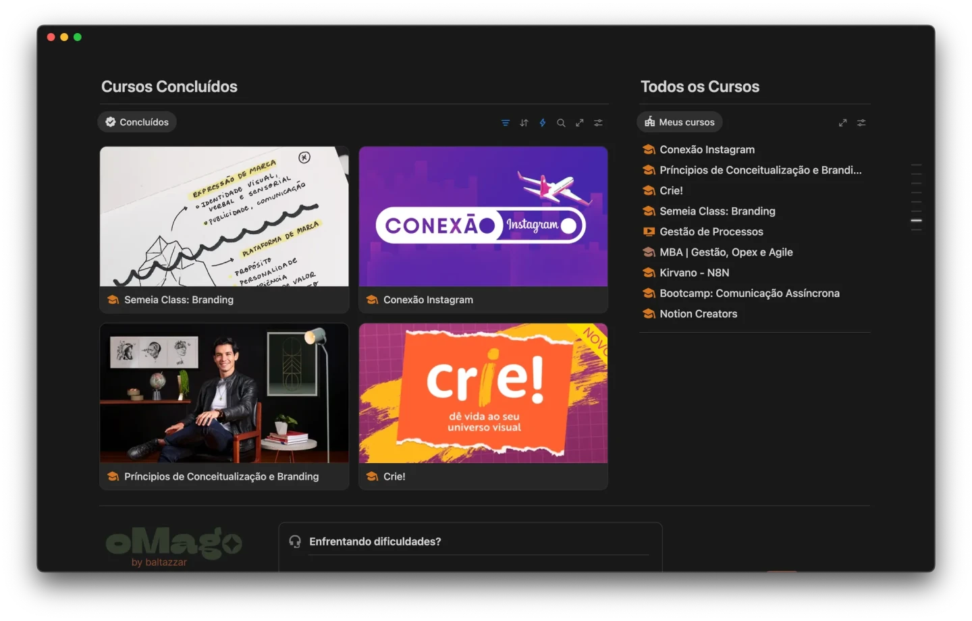
Task: Click the cap icon beside Príncipios de Conceitualização e Brandi... in list
Action: point(649,170)
